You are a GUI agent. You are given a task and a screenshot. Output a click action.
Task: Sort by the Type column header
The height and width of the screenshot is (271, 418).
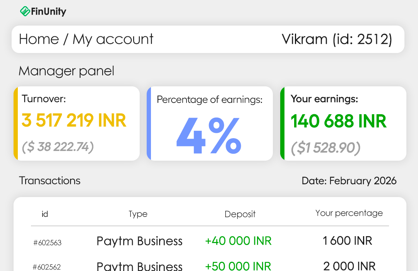click(138, 214)
